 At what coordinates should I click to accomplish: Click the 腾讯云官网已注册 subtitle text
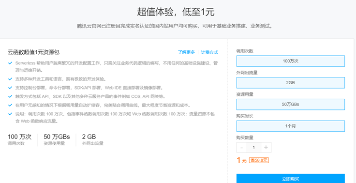pyautogui.click(x=175, y=26)
